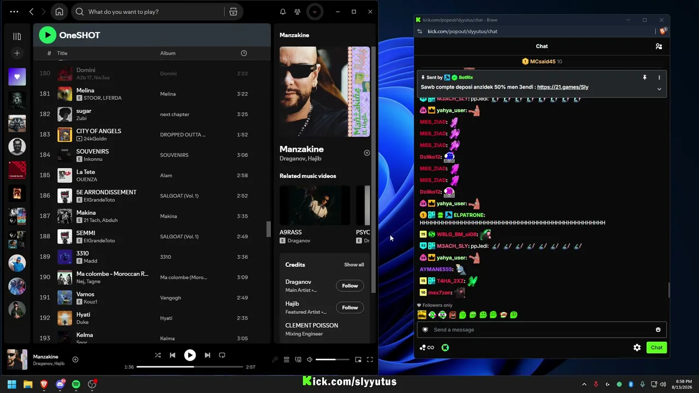Toggle shuffle playback

tap(158, 355)
